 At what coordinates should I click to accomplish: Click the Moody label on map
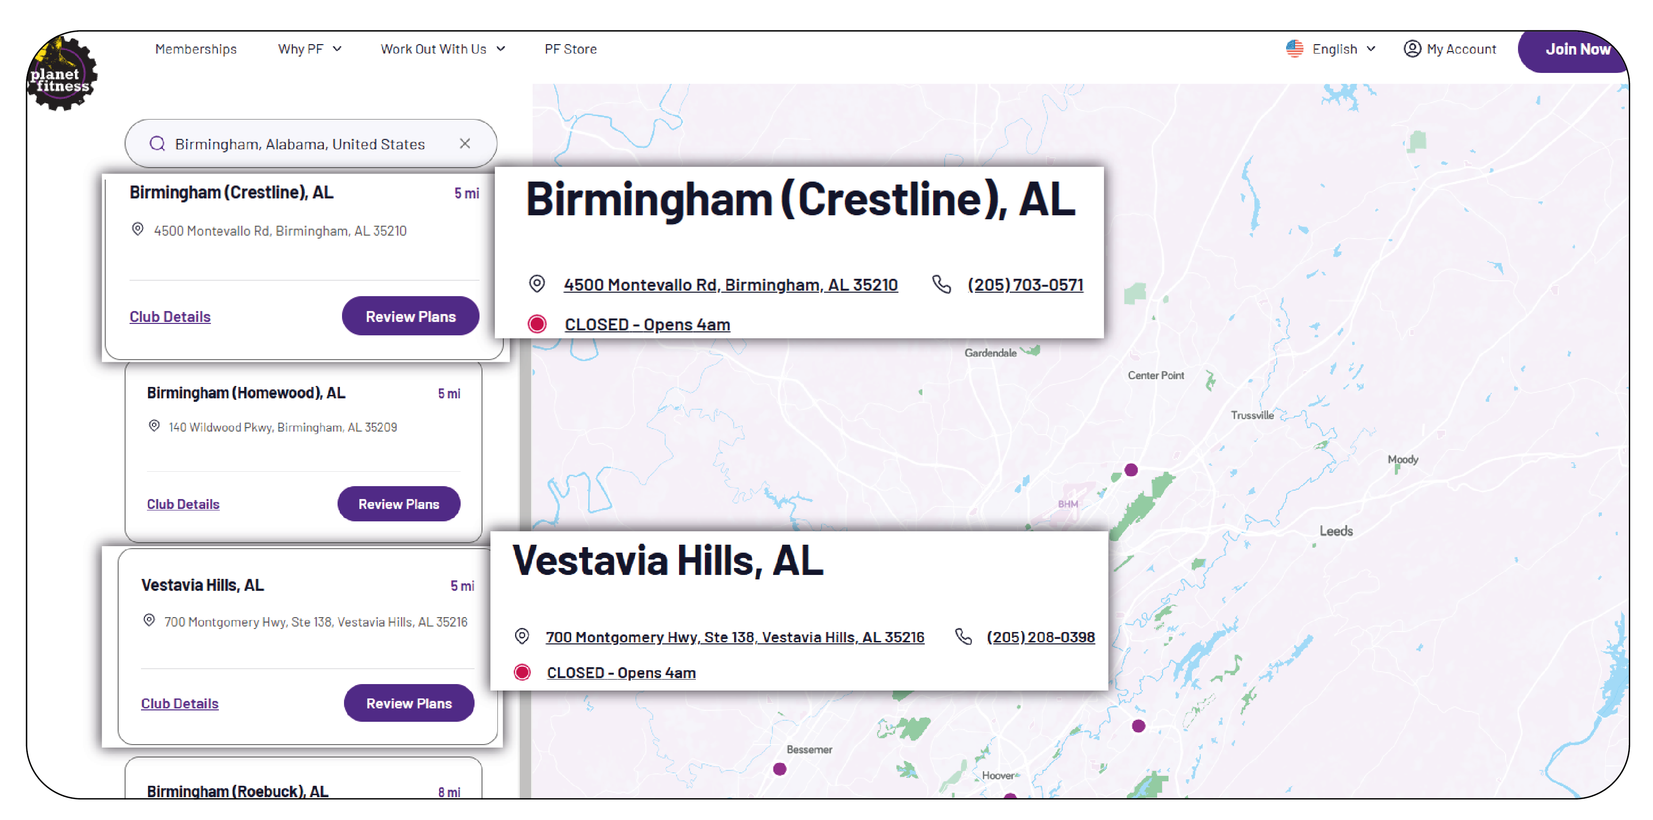1403,460
